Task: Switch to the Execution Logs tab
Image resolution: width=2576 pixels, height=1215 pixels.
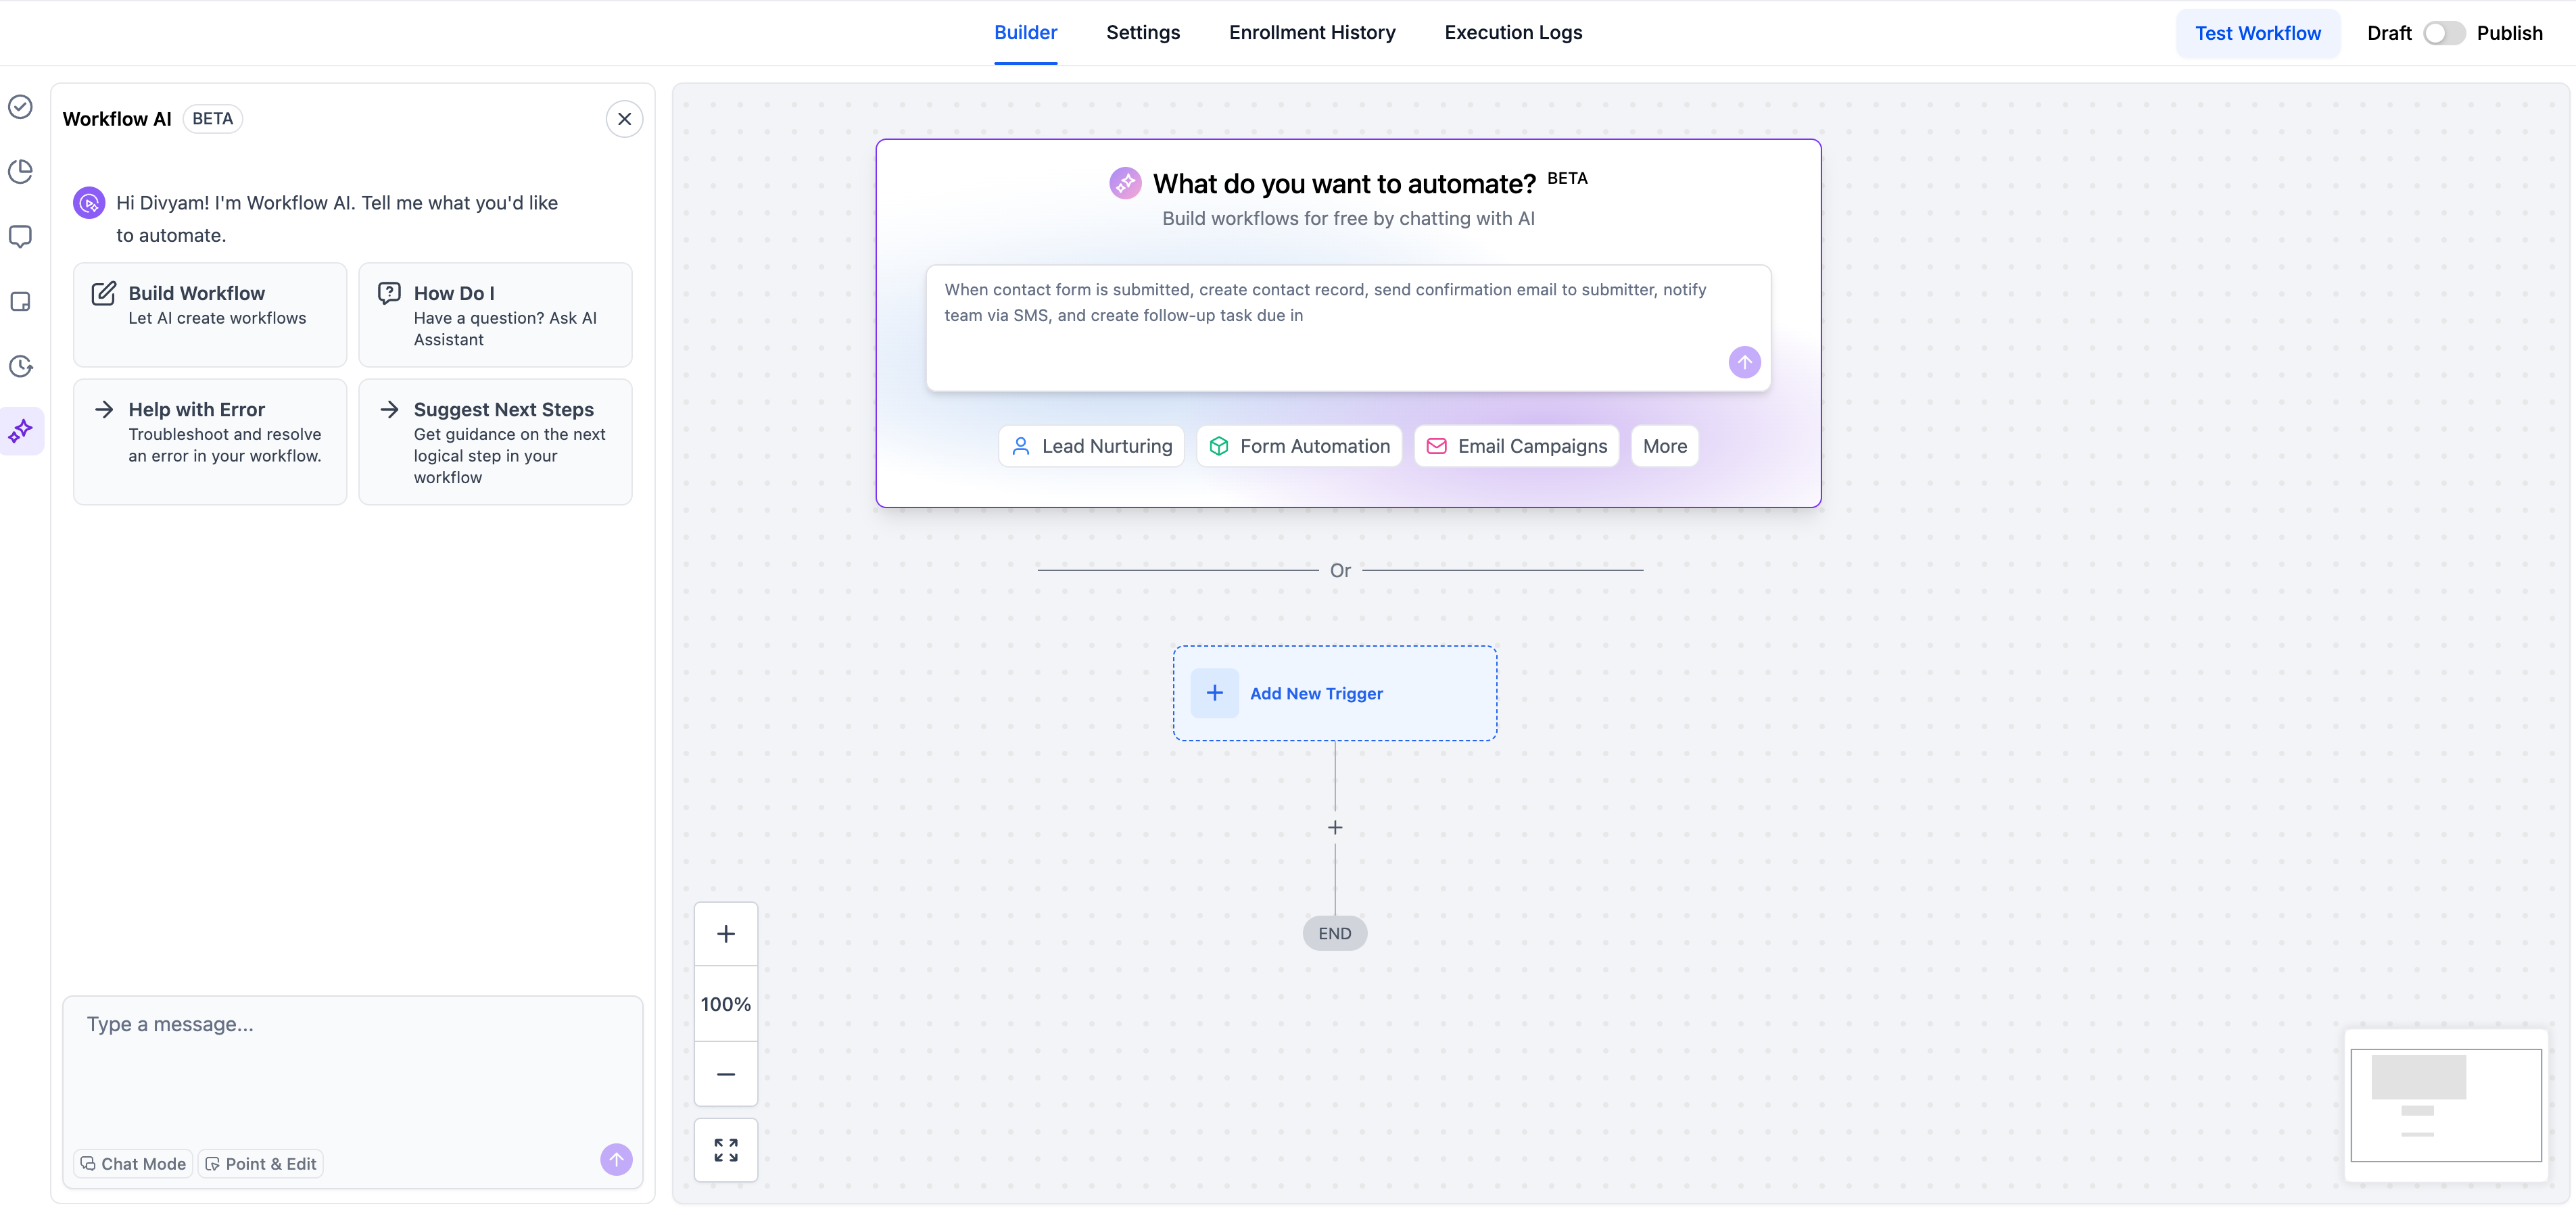Action: tap(1513, 33)
